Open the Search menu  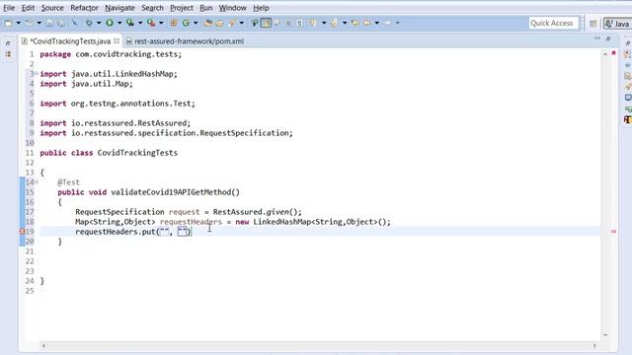[152, 8]
